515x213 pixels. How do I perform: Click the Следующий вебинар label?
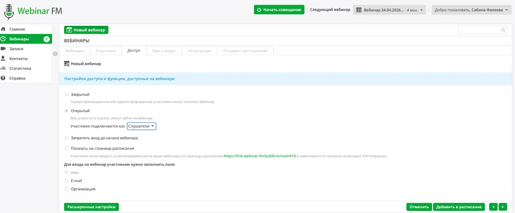point(330,10)
